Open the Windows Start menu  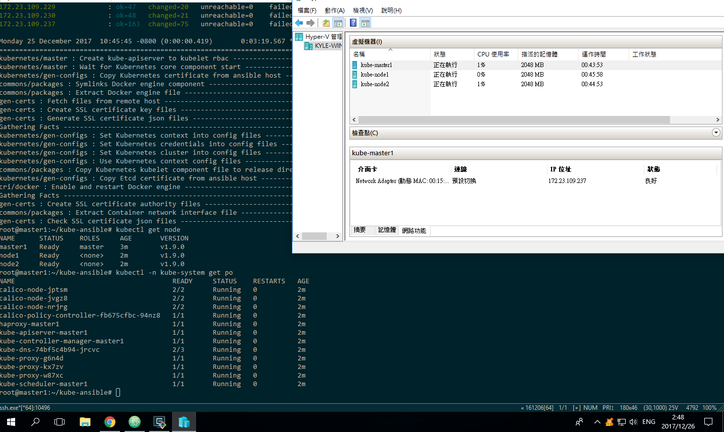click(x=11, y=422)
